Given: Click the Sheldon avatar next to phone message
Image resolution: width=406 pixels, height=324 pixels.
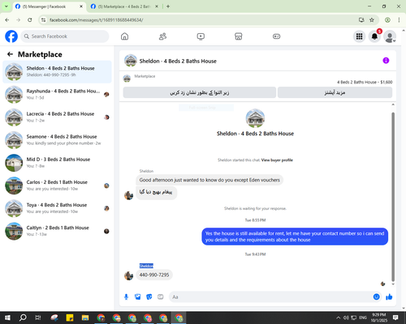Looking at the screenshot, I should 128,275.
